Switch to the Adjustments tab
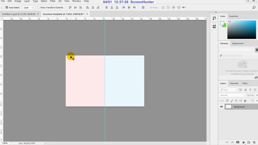 [238, 43]
